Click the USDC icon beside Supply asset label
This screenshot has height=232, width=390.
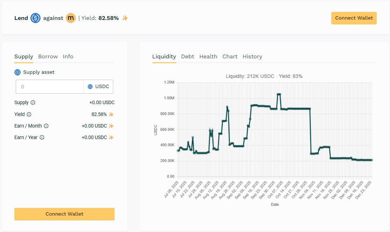coord(17,72)
